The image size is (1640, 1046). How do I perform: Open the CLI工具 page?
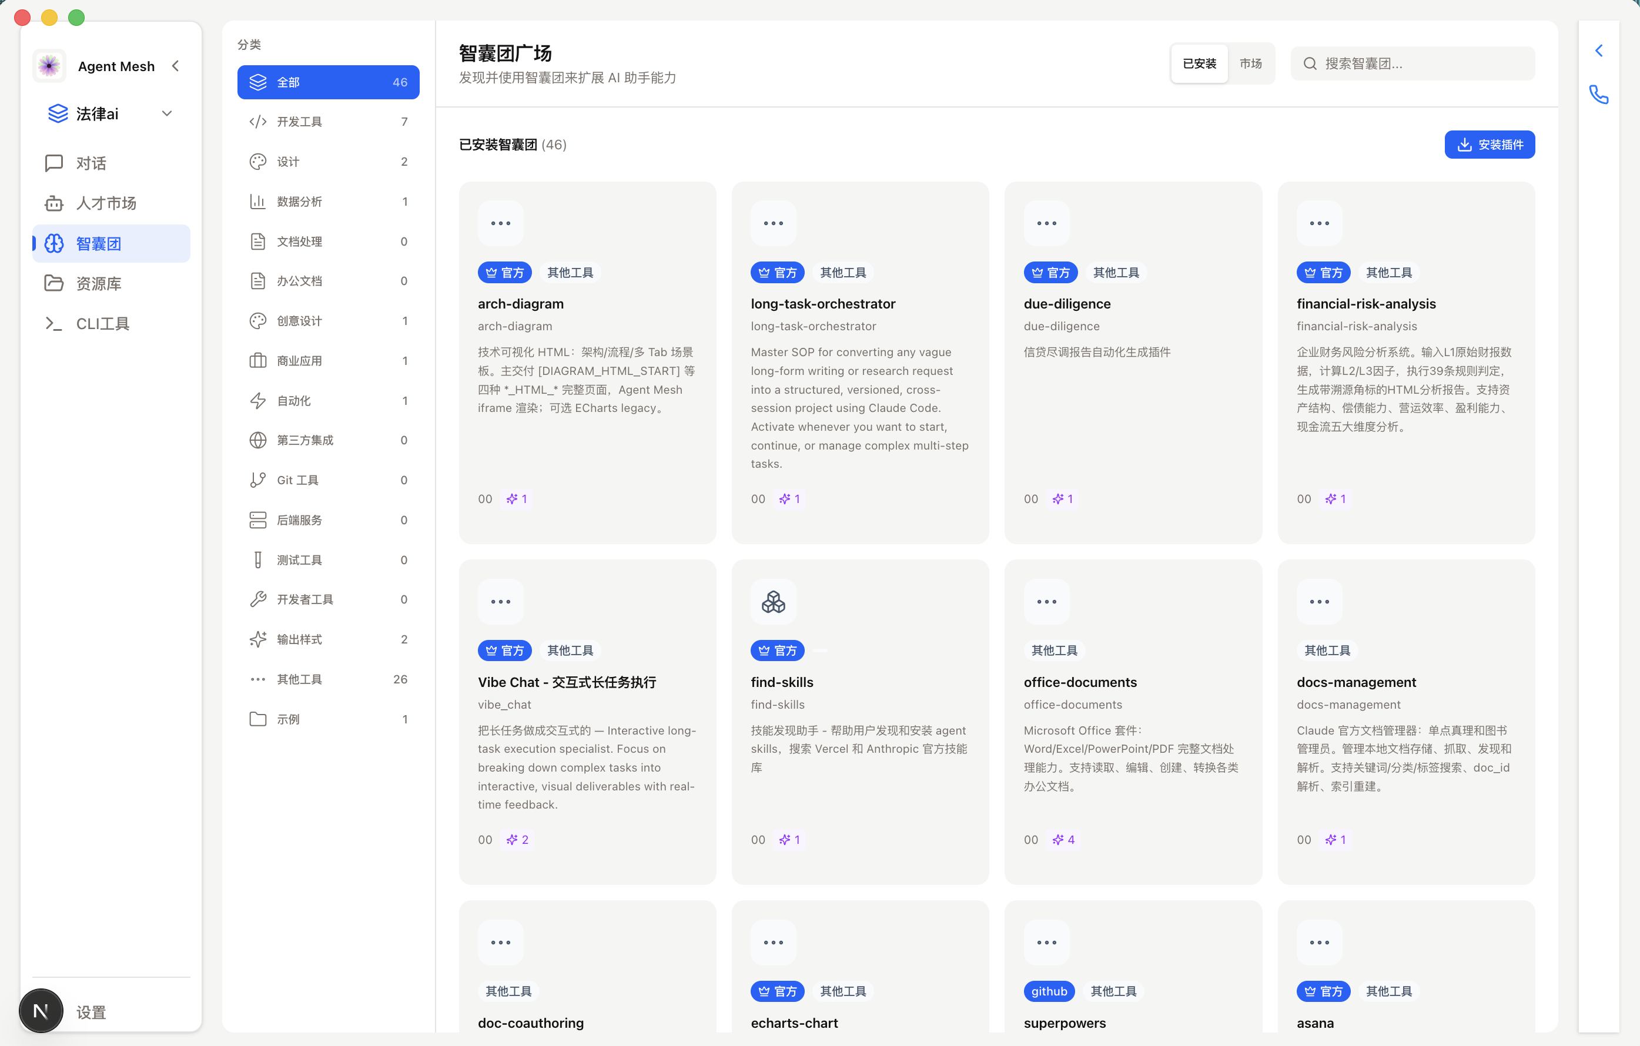111,323
